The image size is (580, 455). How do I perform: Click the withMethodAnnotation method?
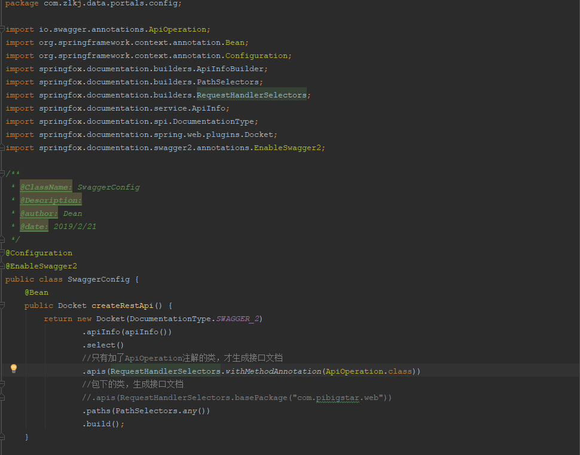[x=273, y=371]
